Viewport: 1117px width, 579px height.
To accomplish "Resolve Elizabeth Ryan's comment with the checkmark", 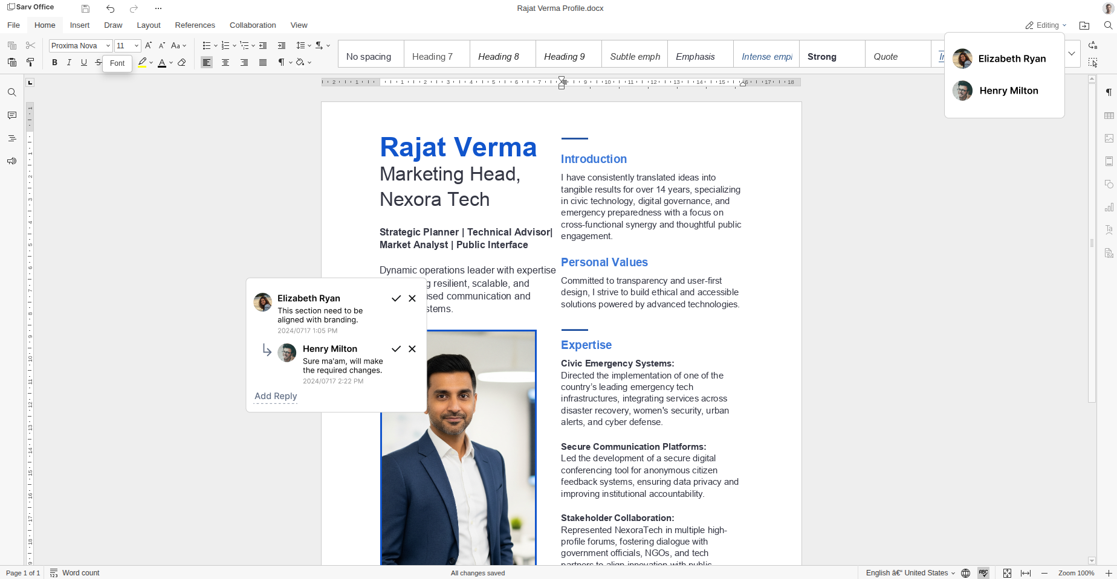I will tap(397, 298).
